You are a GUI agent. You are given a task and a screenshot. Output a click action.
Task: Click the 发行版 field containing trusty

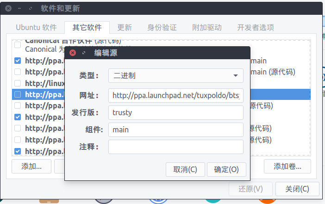(176, 113)
